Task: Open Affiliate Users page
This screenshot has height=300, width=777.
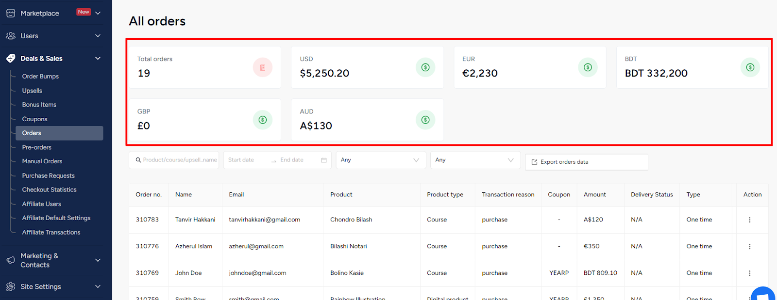Action: [41, 204]
